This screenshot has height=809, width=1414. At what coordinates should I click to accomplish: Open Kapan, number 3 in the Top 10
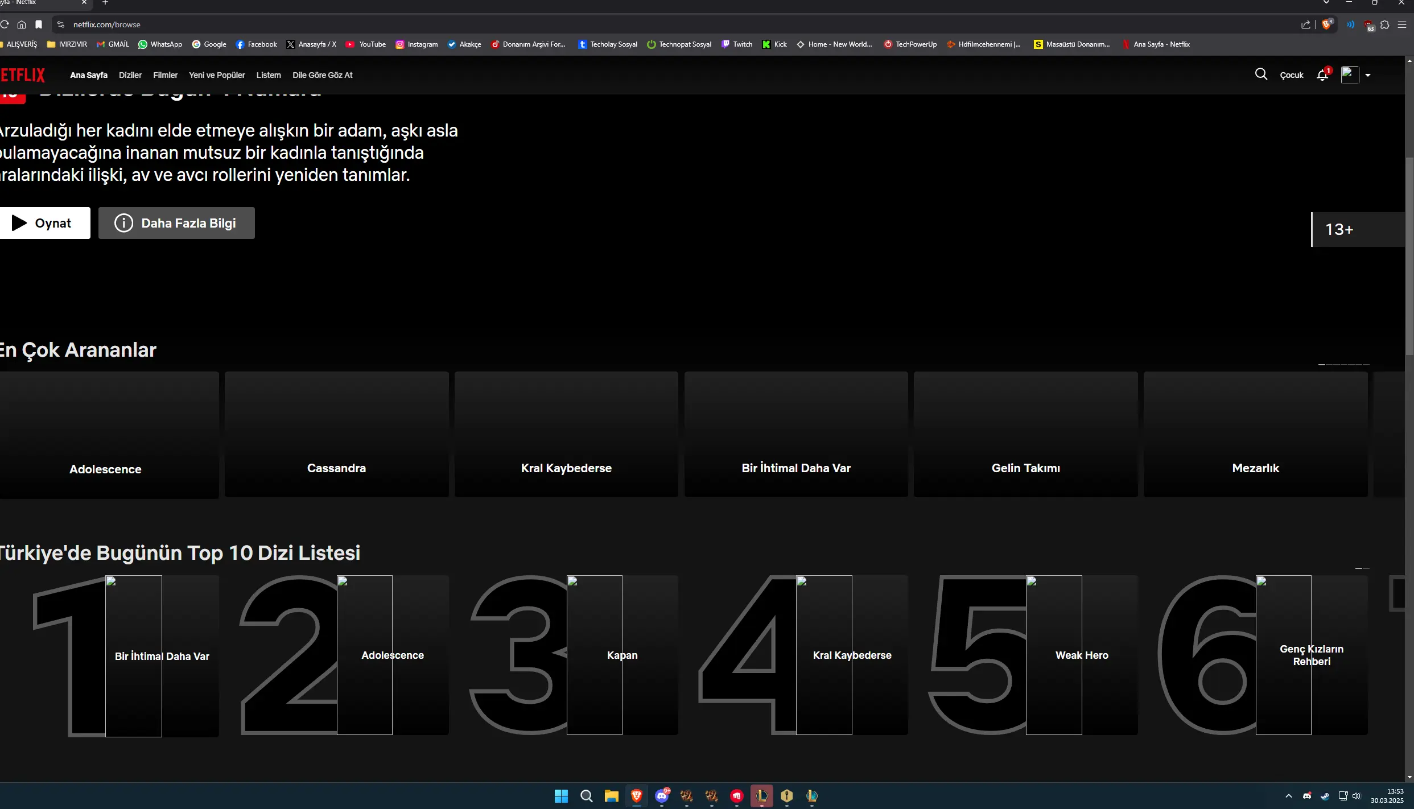(x=623, y=655)
